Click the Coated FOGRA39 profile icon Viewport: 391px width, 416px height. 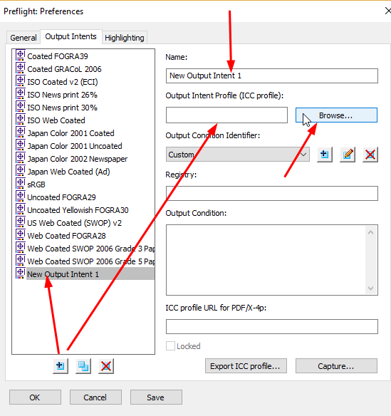tap(21, 55)
